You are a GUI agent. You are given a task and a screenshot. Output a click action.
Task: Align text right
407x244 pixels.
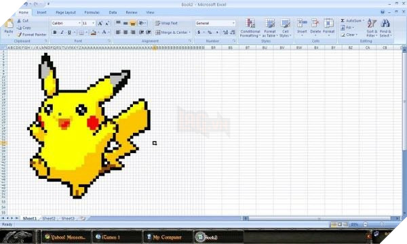pos(133,32)
